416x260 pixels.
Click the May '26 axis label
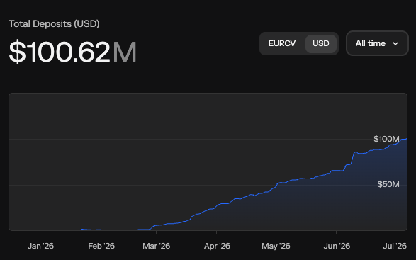coord(276,246)
